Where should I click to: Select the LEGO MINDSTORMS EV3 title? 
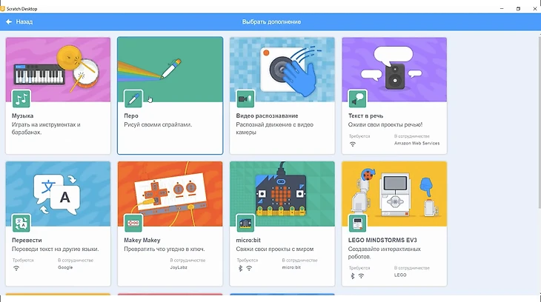(382, 240)
